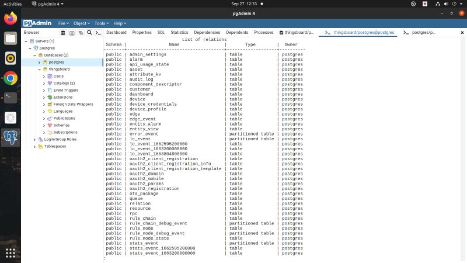Viewport: 467px width, 263px height.
Task: Click the Login/Group Roles icon
Action: coord(40,139)
